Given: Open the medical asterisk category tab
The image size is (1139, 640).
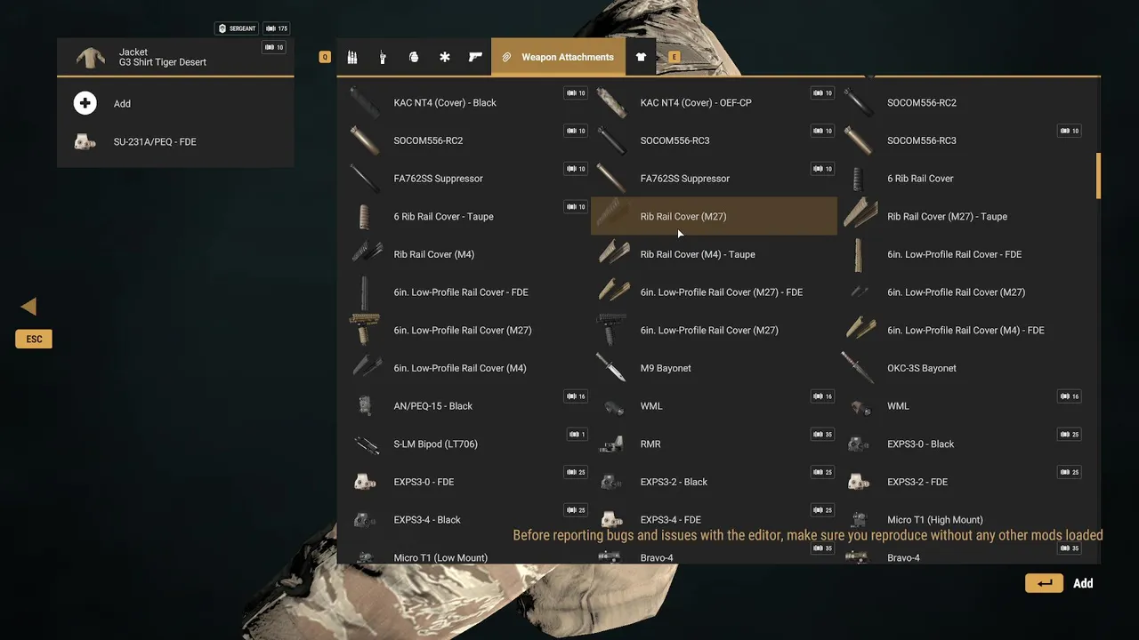Looking at the screenshot, I should (445, 57).
